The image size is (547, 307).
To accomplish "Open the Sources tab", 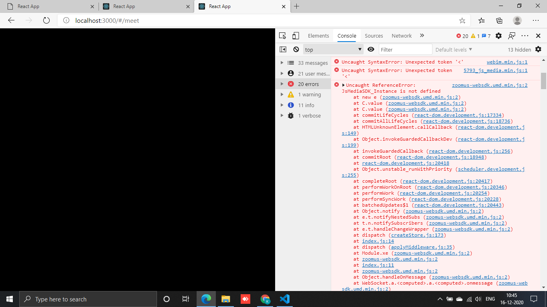I will (374, 36).
